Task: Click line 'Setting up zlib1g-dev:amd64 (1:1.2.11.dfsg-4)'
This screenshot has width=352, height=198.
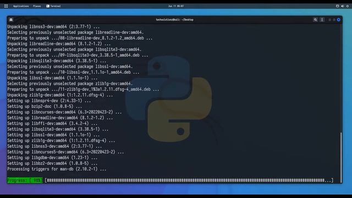Action: click(61, 141)
